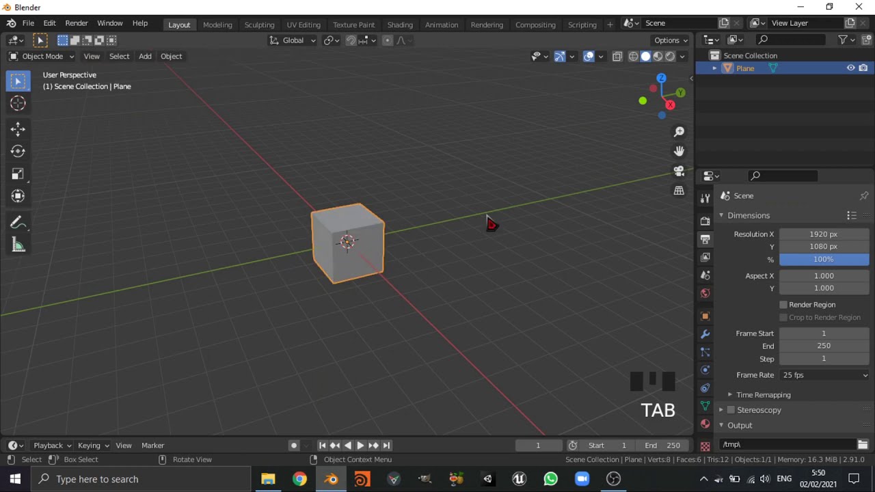This screenshot has height=492, width=875.
Task: Switch to Material Preview shading
Action: pyautogui.click(x=658, y=56)
